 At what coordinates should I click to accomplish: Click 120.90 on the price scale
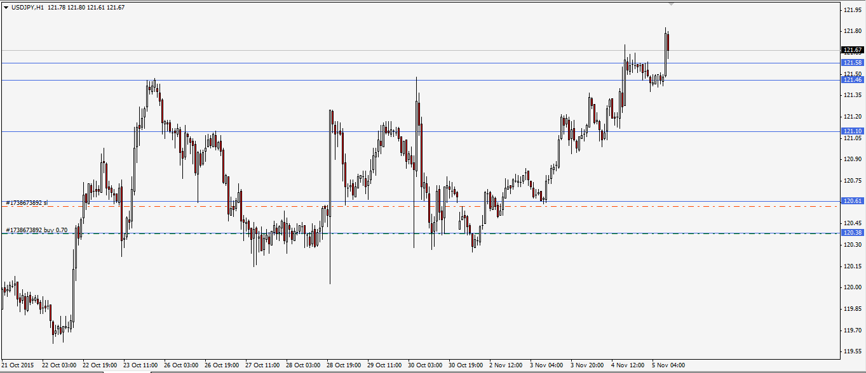pyautogui.click(x=853, y=159)
